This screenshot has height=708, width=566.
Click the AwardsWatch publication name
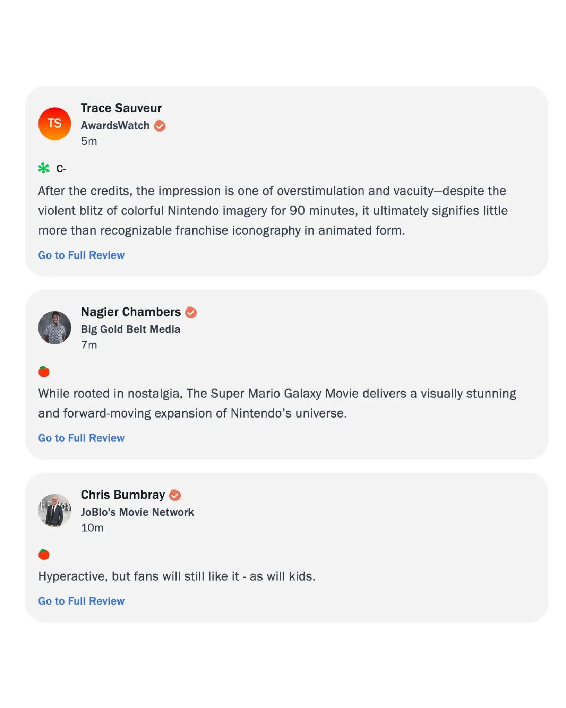pyautogui.click(x=115, y=125)
